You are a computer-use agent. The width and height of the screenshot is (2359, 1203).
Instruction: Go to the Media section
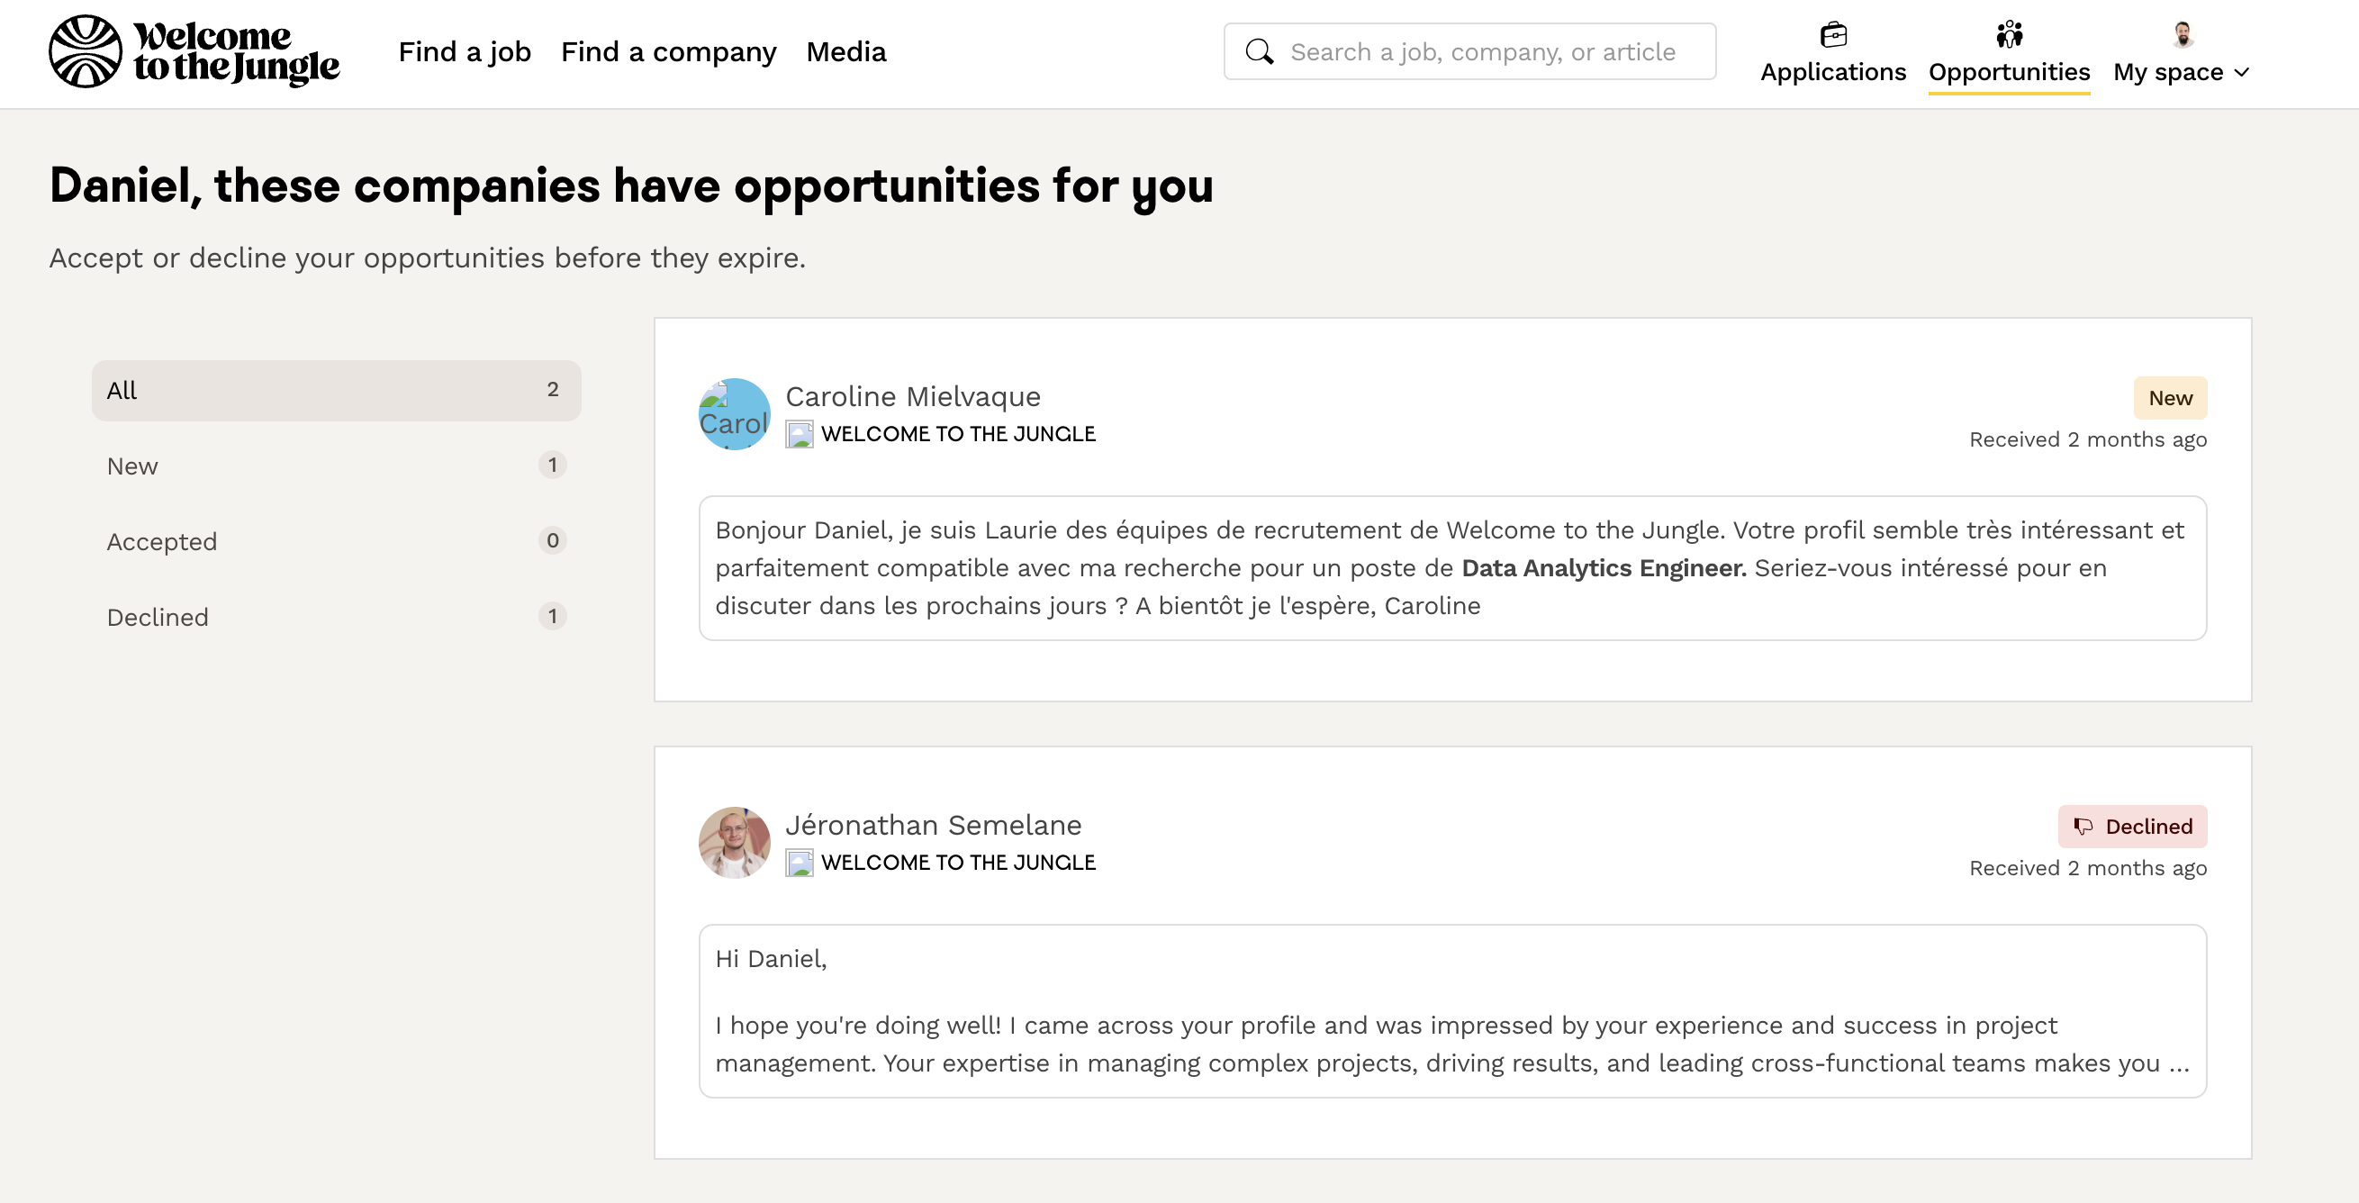845,51
